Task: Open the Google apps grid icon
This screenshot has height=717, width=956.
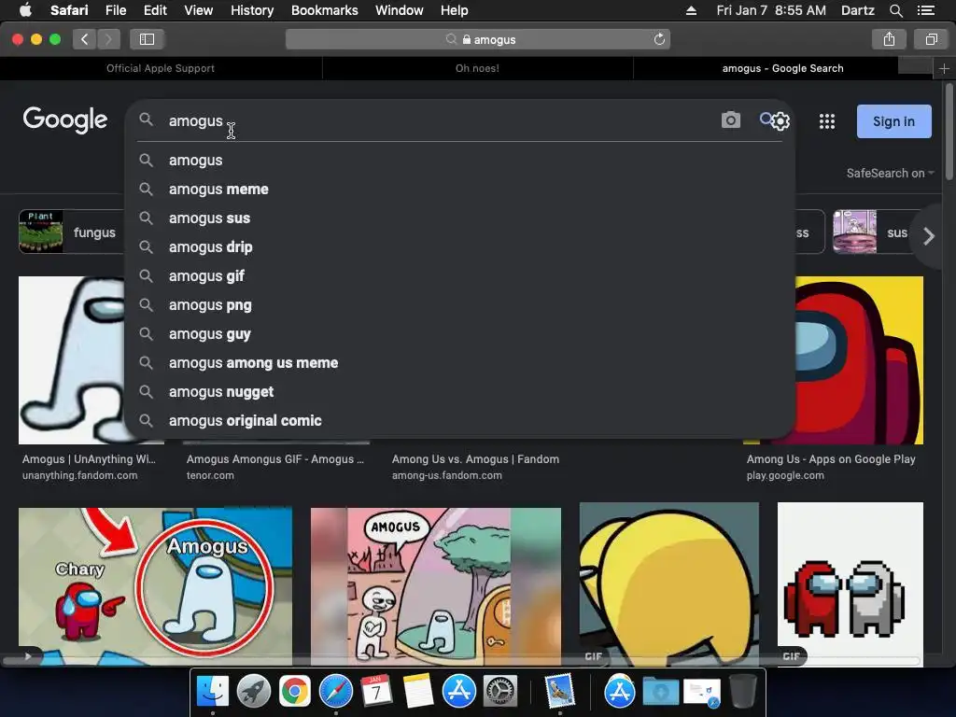Action: [827, 121]
